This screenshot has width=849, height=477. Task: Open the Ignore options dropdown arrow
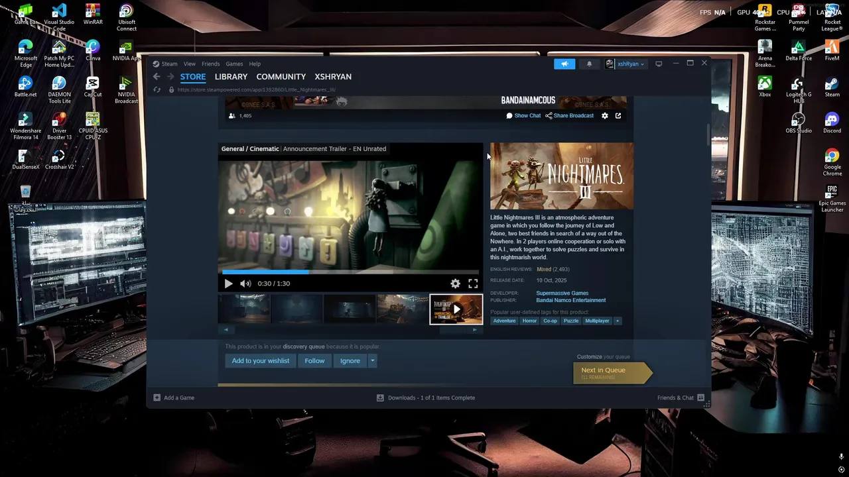373,361
